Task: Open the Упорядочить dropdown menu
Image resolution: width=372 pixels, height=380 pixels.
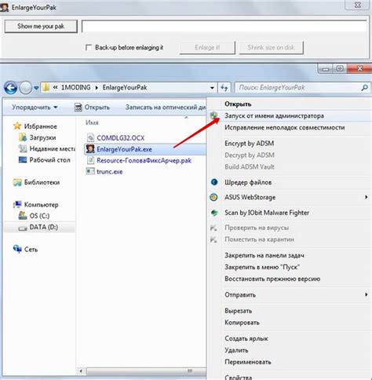Action: [x=35, y=108]
